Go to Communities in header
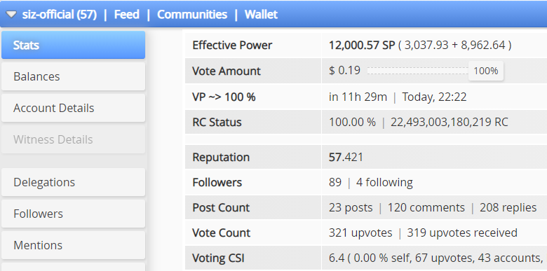The image size is (547, 271). click(x=192, y=15)
